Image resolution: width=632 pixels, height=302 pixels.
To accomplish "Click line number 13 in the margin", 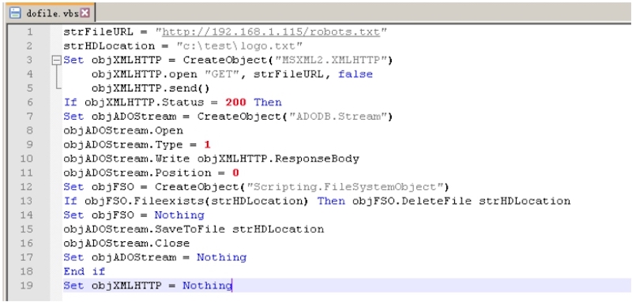I will pos(27,201).
